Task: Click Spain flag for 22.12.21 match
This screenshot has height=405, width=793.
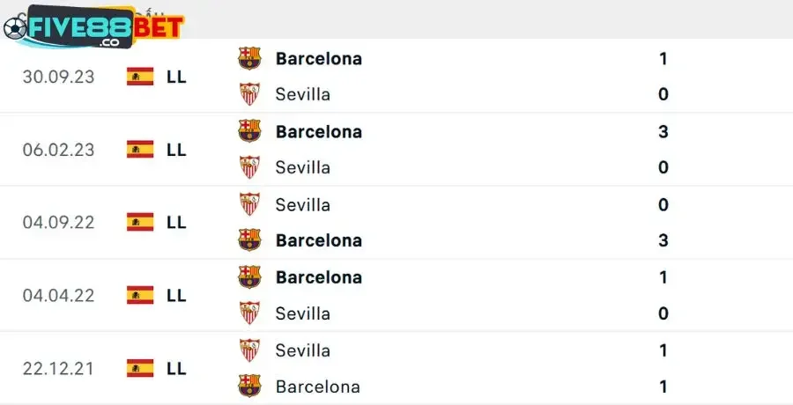Action: coord(140,368)
